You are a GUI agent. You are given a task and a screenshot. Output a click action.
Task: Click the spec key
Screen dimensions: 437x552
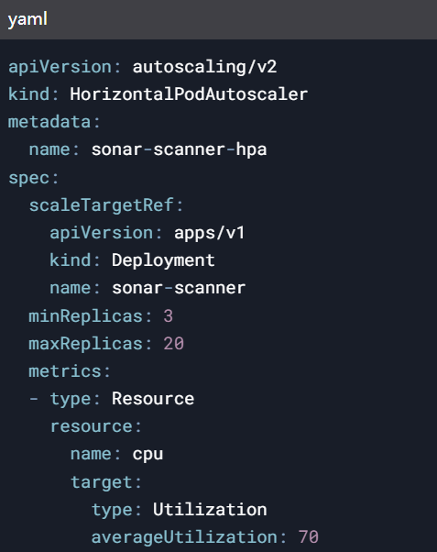(x=28, y=178)
